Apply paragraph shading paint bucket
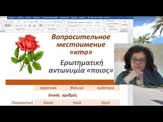163x122 pixels. (58, 25)
